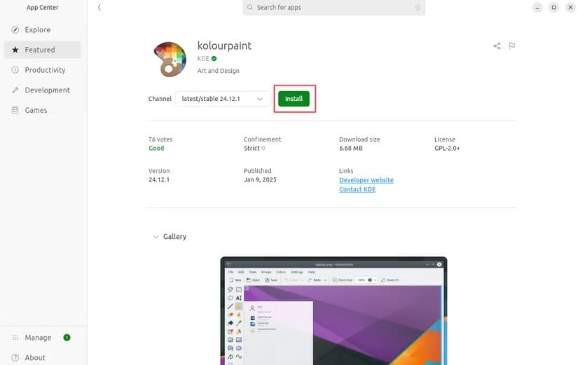Image resolution: width=578 pixels, height=365 pixels.
Task: Open the Channel dropdown latest/stable 24.12.1
Action: (x=222, y=99)
